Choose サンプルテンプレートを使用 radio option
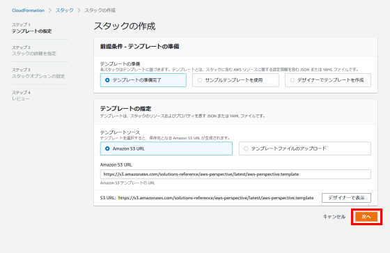The width and height of the screenshot is (390, 253). (235, 80)
